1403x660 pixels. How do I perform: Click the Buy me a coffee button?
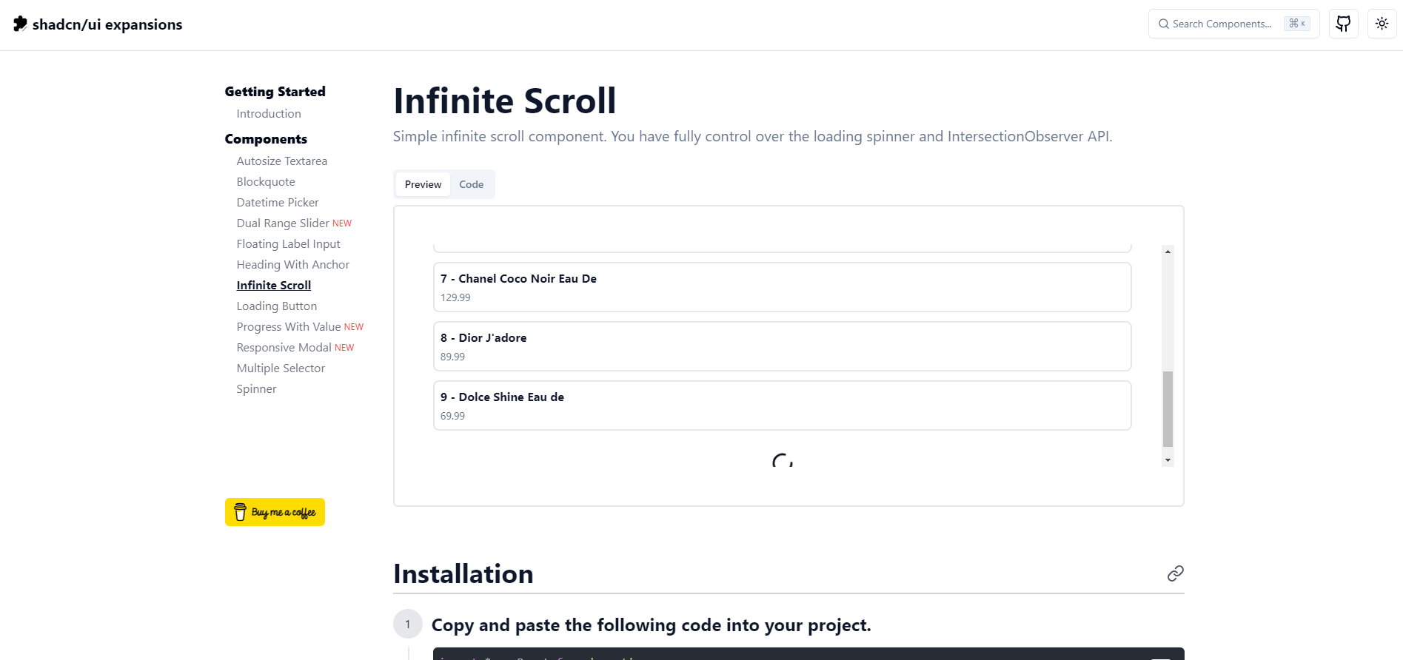pos(275,512)
